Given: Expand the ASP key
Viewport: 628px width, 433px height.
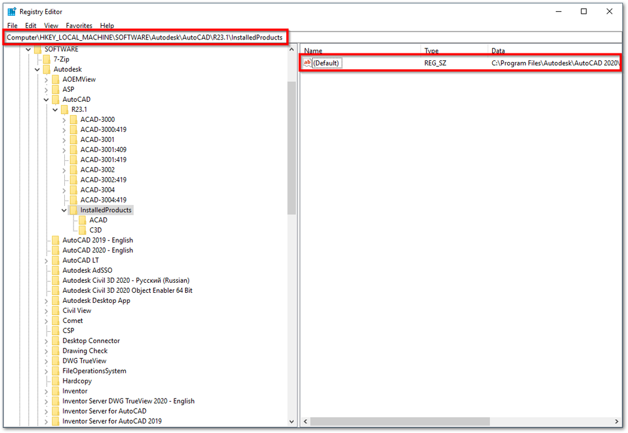Looking at the screenshot, I should point(46,90).
